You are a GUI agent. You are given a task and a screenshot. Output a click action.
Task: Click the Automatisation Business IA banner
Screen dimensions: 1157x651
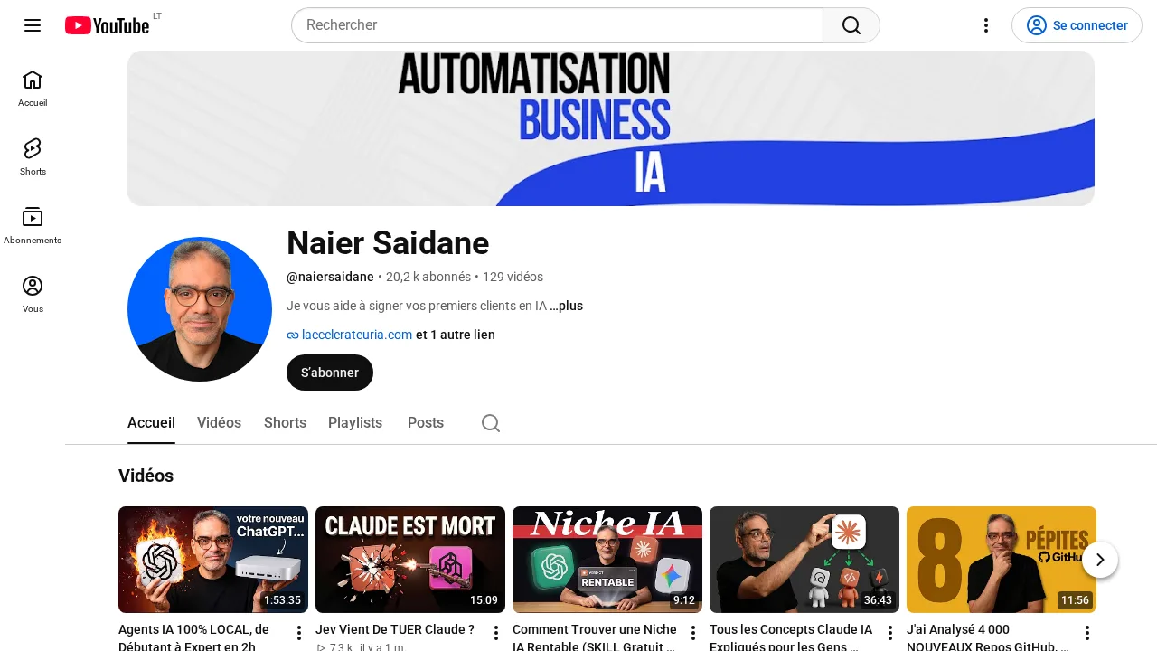coord(611,128)
